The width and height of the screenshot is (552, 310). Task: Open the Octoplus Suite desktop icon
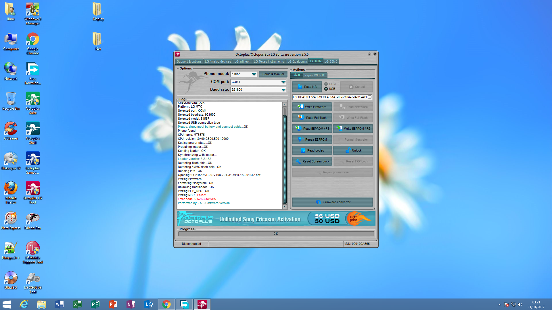pyautogui.click(x=32, y=103)
